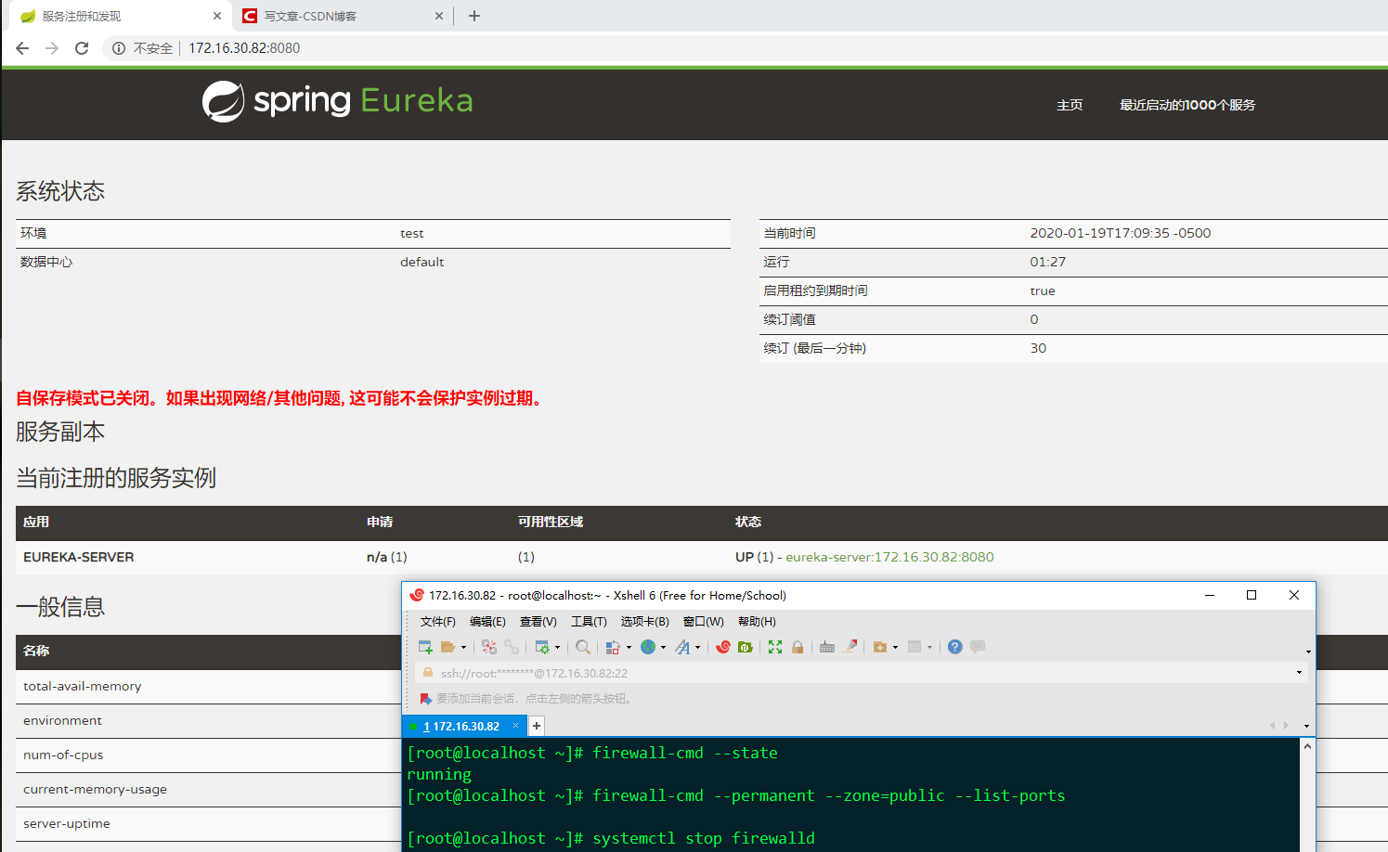Open the 工具(T) menu in Xshell
The width and height of the screenshot is (1388, 852).
click(x=589, y=622)
